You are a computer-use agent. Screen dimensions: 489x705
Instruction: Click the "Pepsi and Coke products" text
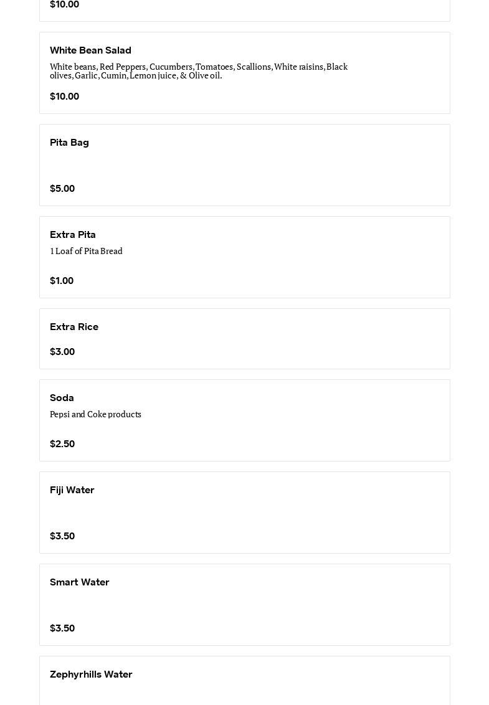95,414
